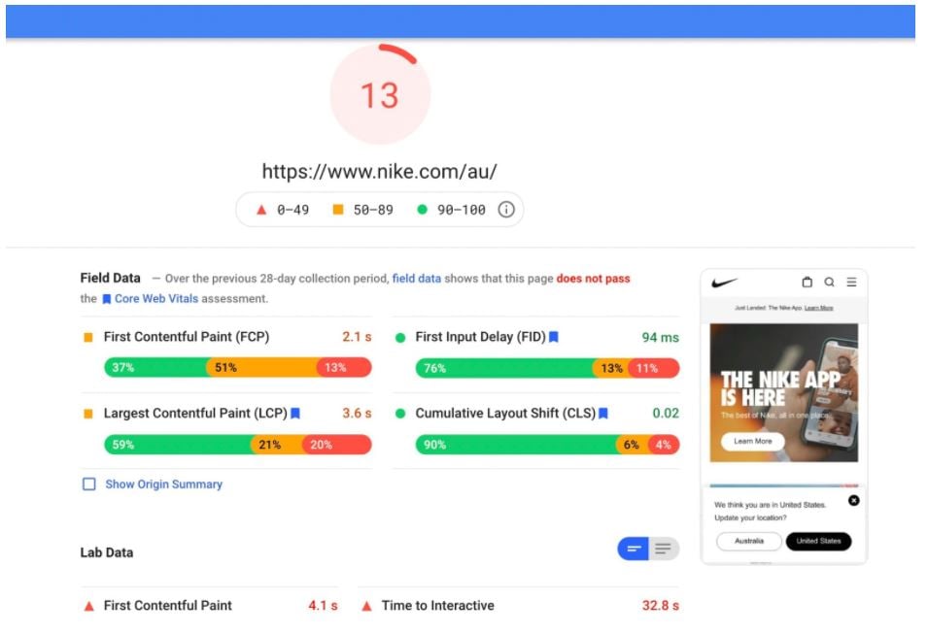The image size is (928, 634).
Task: Click the 11% red segment of FID bar
Action: (x=654, y=368)
